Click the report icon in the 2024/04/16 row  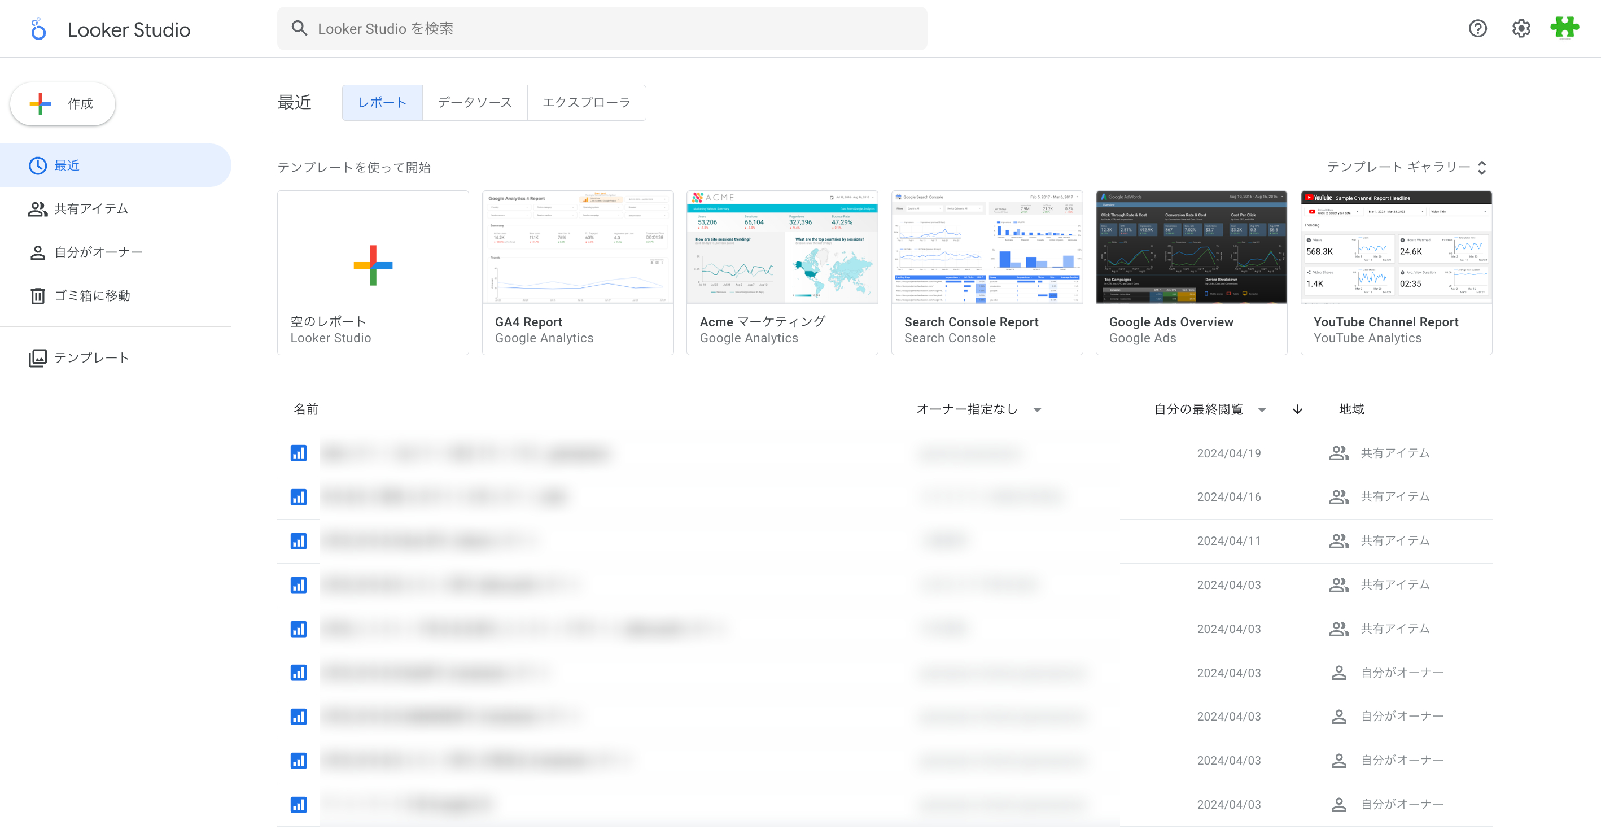click(298, 497)
